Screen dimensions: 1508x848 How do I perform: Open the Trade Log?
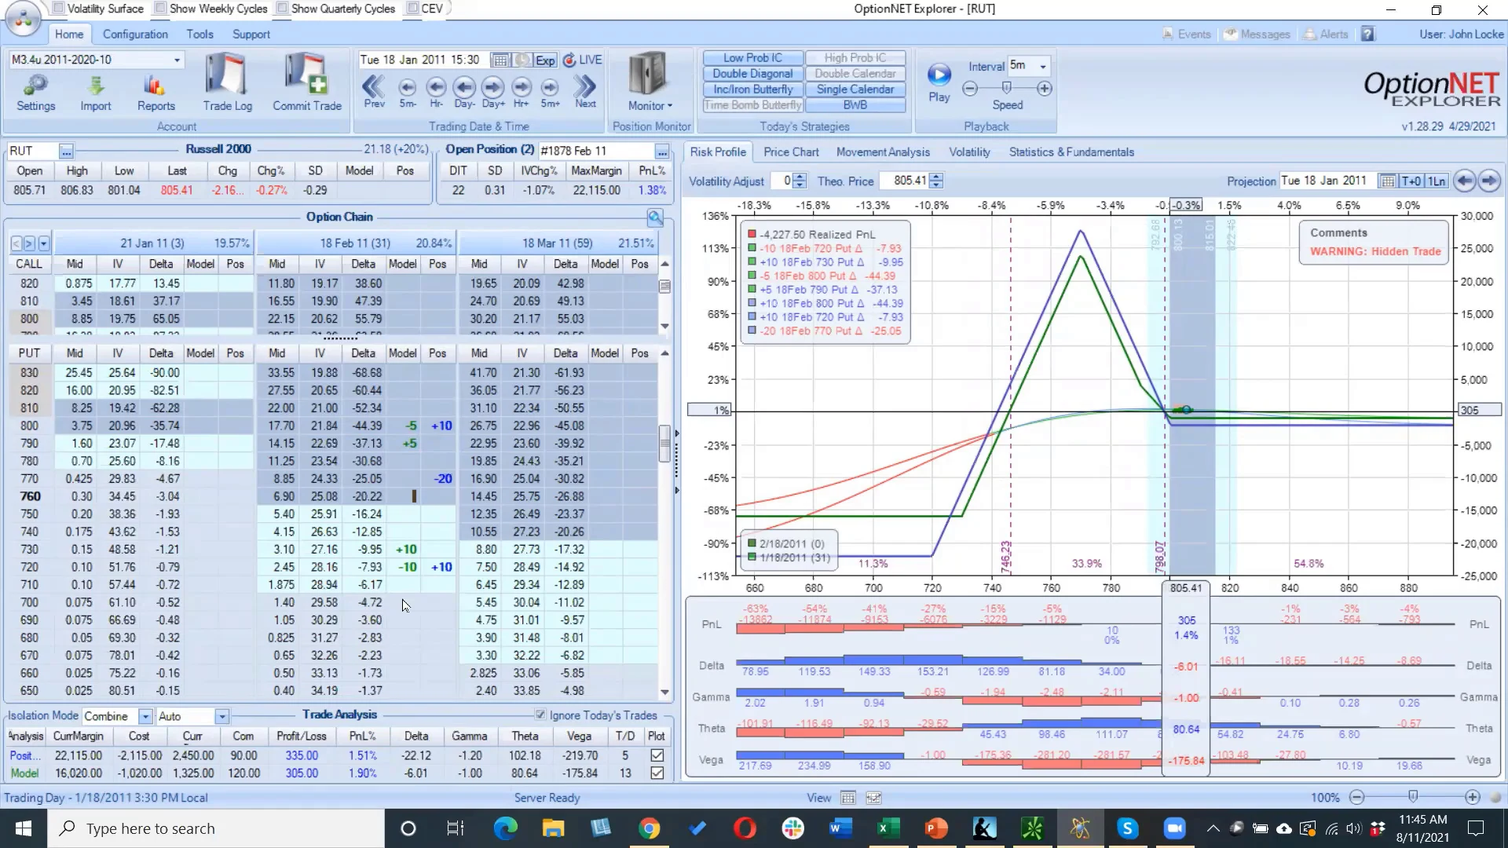pyautogui.click(x=227, y=82)
